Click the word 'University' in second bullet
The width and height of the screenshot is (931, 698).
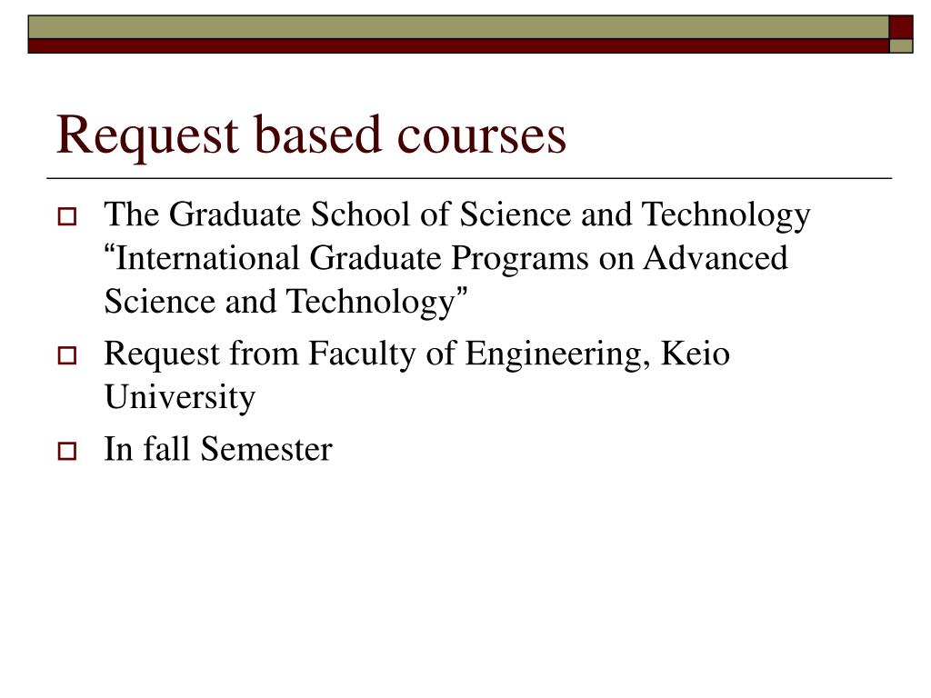point(180,398)
